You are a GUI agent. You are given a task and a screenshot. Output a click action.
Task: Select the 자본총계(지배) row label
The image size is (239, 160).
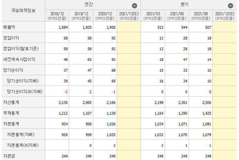point(21,135)
